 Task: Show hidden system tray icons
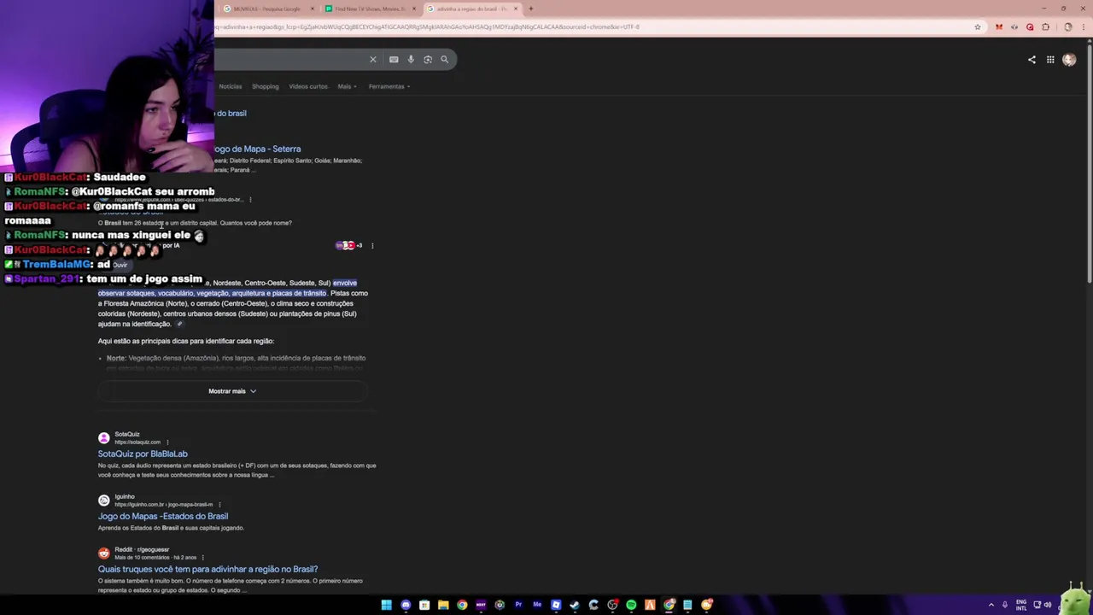[991, 605]
